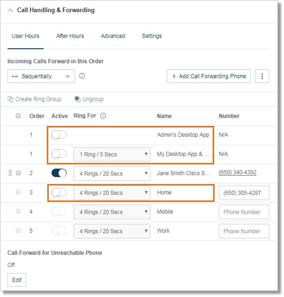
Task: Open the three-dot more options menu
Action: [262, 76]
